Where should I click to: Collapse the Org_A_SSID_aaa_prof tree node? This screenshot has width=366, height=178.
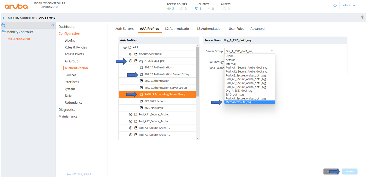131,61
